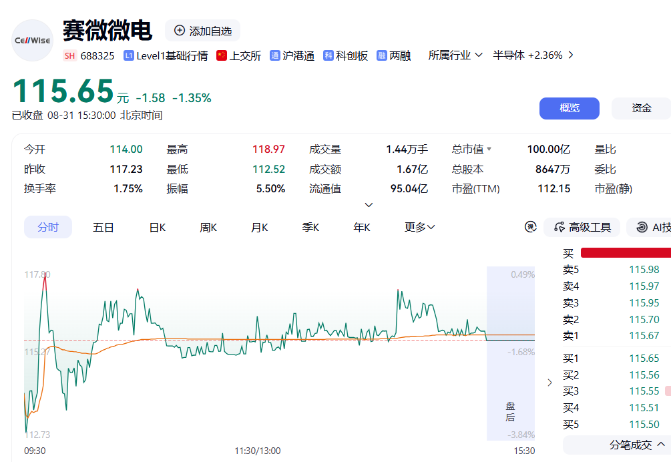Open 半导体 industry arrow
671x462 pixels.
[570, 55]
